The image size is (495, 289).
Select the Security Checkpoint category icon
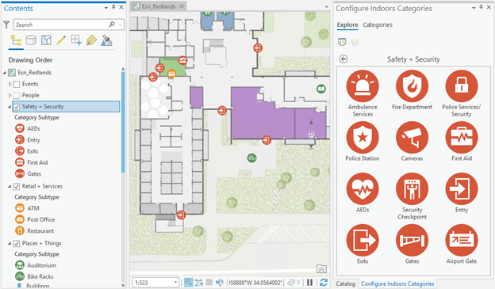412,188
